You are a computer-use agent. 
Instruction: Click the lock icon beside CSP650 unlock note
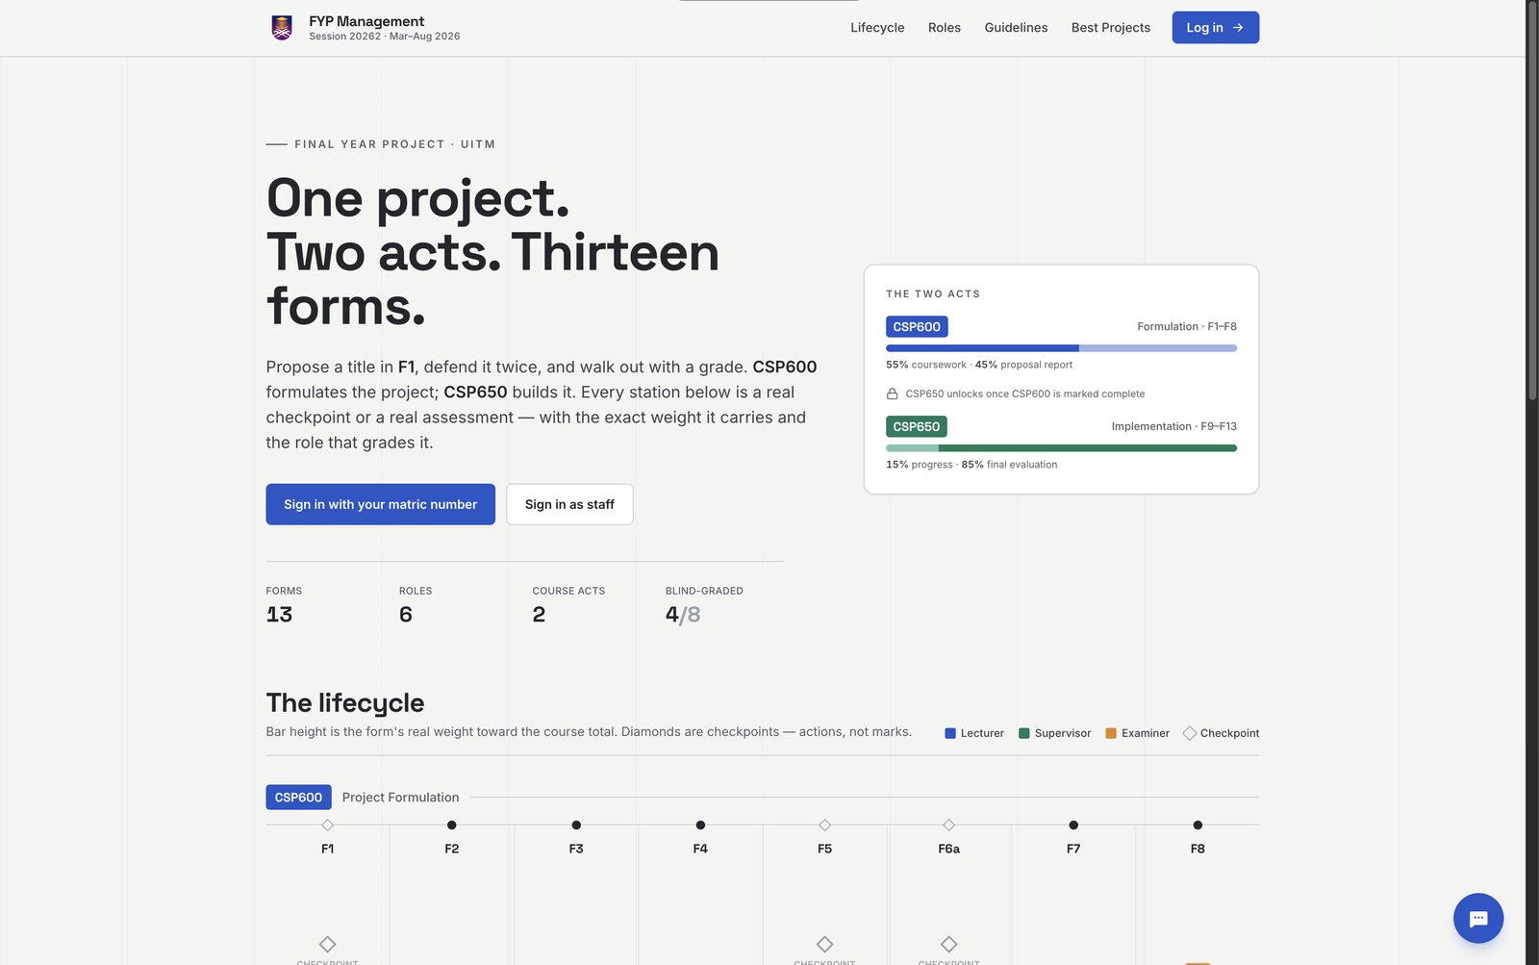[x=892, y=394]
